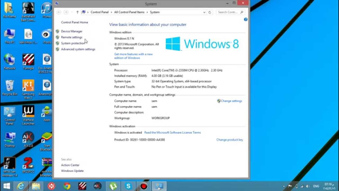Screen dimensions: 339x191
Task: Click the ENG language indicator in the tray
Action: (x=316, y=186)
